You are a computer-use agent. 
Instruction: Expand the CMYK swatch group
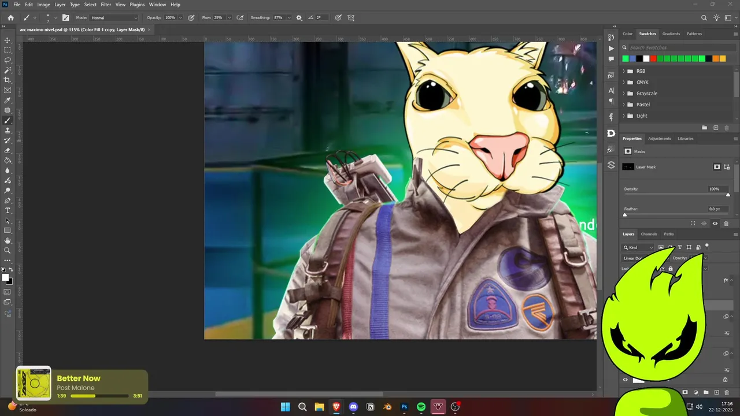click(x=624, y=83)
